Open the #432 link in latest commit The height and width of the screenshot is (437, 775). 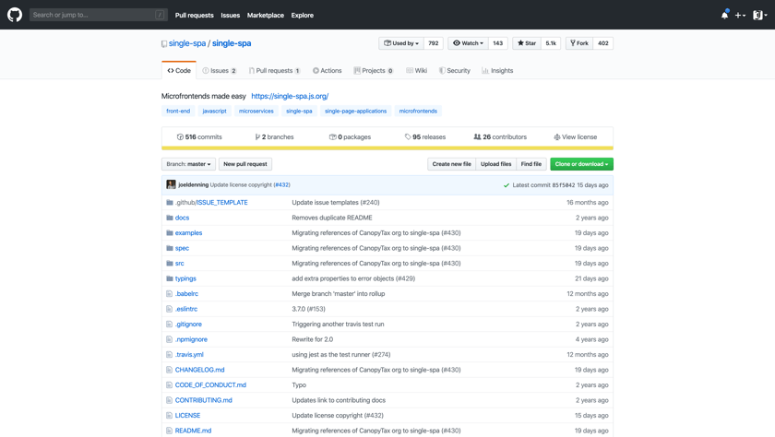pyautogui.click(x=281, y=184)
